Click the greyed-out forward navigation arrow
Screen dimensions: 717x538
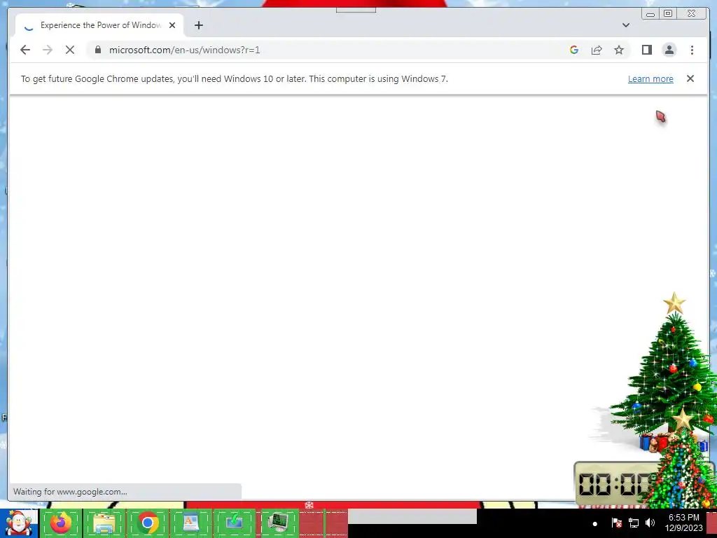coord(48,50)
